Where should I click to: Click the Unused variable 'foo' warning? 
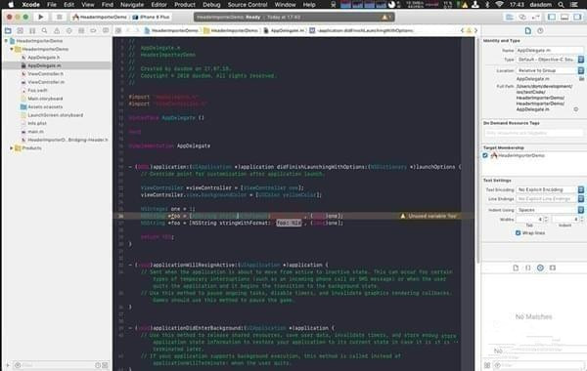click(429, 216)
